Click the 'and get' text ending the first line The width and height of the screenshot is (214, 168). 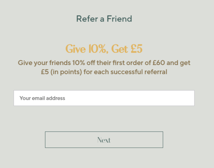pos(178,63)
